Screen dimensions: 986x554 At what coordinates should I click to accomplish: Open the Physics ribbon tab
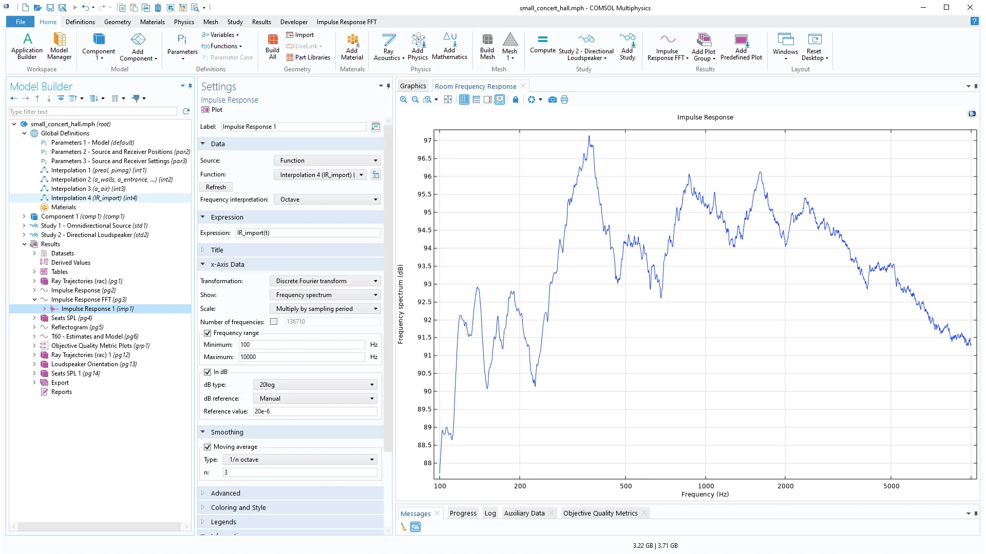coord(184,22)
